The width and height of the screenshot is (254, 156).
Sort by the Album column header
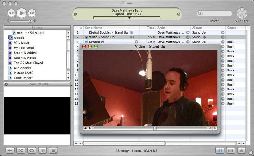(x=208, y=28)
